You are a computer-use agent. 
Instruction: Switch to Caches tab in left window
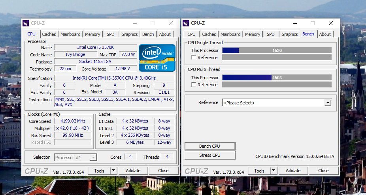pos(49,34)
